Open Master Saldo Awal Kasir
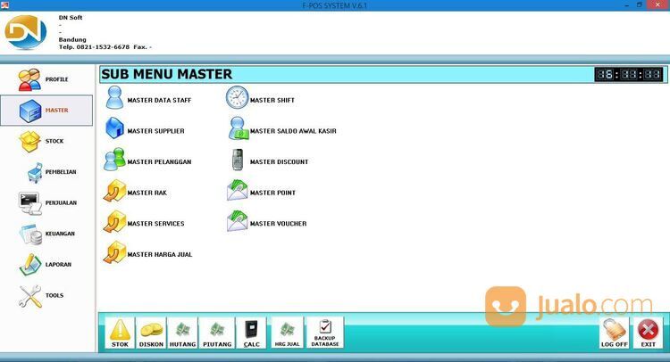The width and height of the screenshot is (670, 362). pyautogui.click(x=238, y=130)
